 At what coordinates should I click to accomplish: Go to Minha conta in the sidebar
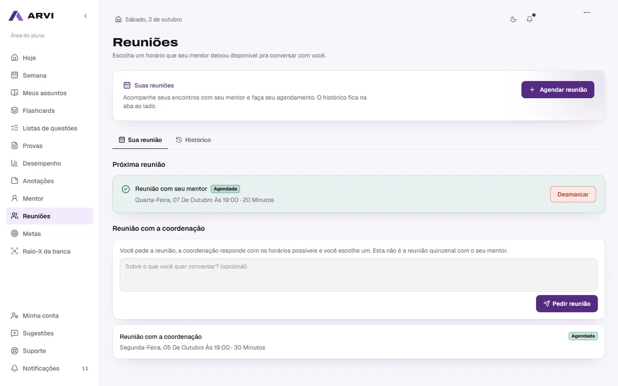[49, 315]
